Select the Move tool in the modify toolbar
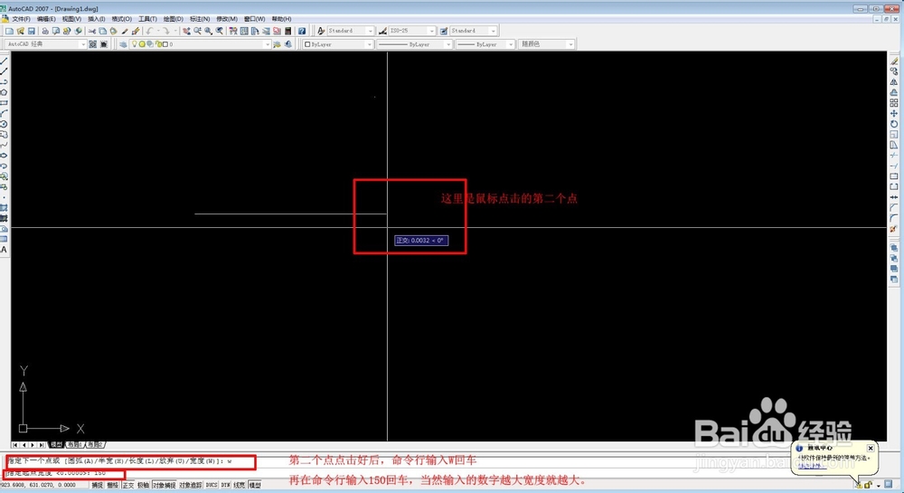 [x=894, y=113]
